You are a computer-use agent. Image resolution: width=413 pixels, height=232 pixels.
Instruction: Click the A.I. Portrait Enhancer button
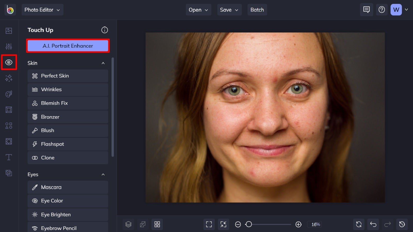point(68,46)
